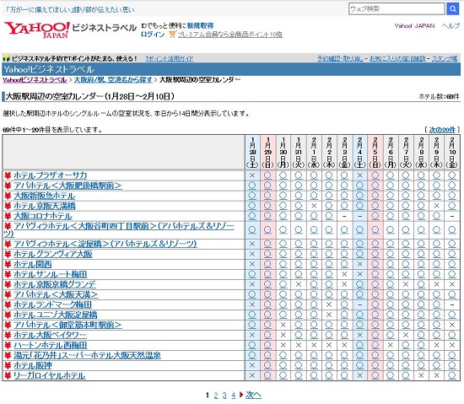This screenshot has width=464, height=404.
Task: Click the yen icon beside ホテルプラザオーサカ
Action: point(8,175)
